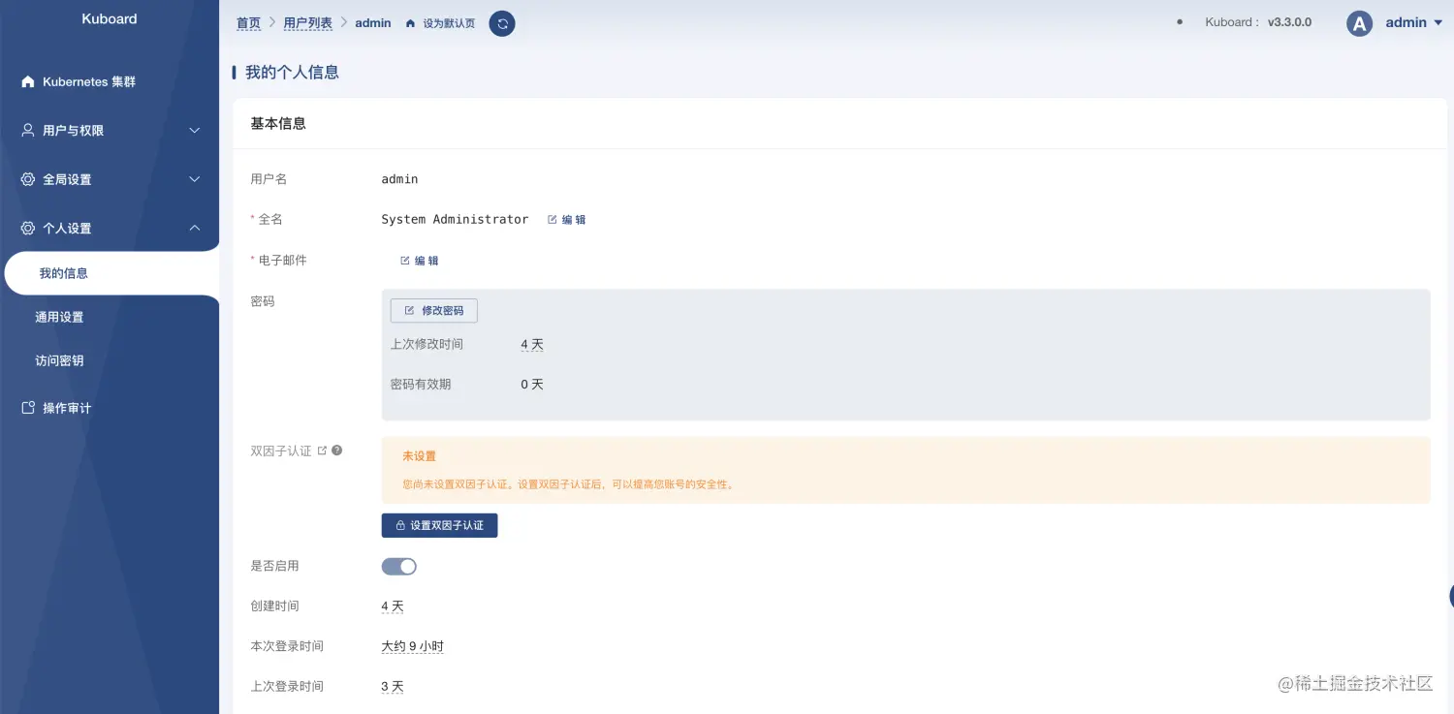
Task: Click the 操作审计 external-link icon
Action: click(x=28, y=408)
